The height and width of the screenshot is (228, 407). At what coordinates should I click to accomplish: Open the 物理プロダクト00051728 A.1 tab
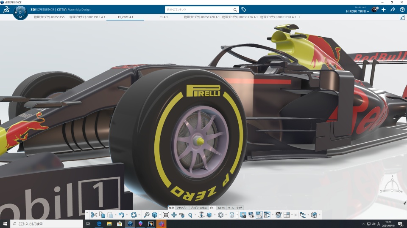(x=278, y=17)
